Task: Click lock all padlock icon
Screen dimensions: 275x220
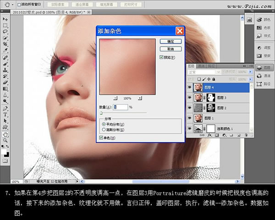Action: coord(214,79)
